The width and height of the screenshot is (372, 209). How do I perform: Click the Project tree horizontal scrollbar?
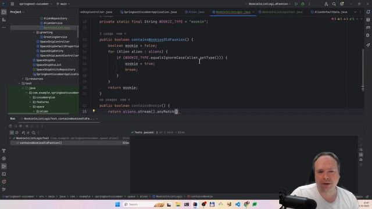pos(39,114)
